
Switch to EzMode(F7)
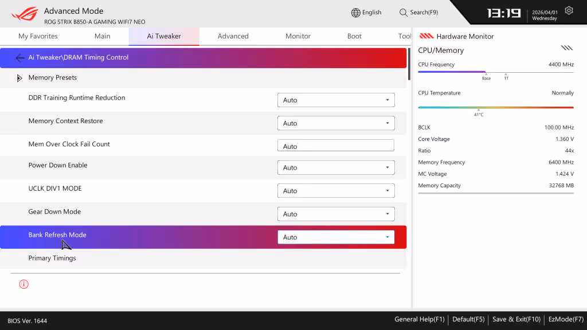[566, 320]
